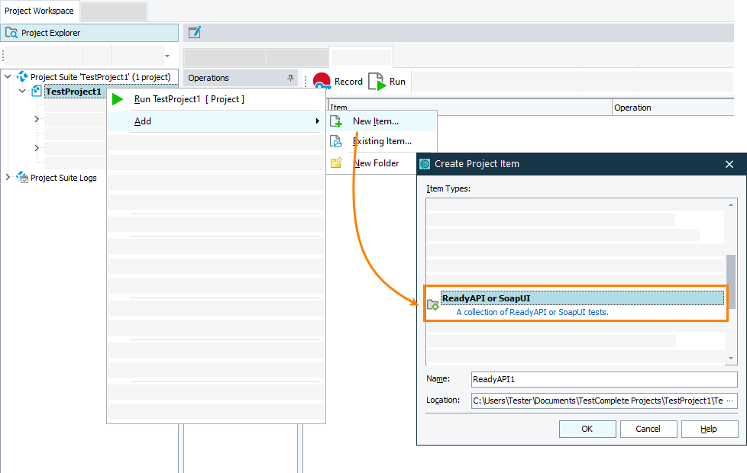Expand the Project Suite Logs node

point(8,177)
